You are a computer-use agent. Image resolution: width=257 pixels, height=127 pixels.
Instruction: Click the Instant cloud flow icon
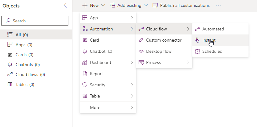pos(197,40)
